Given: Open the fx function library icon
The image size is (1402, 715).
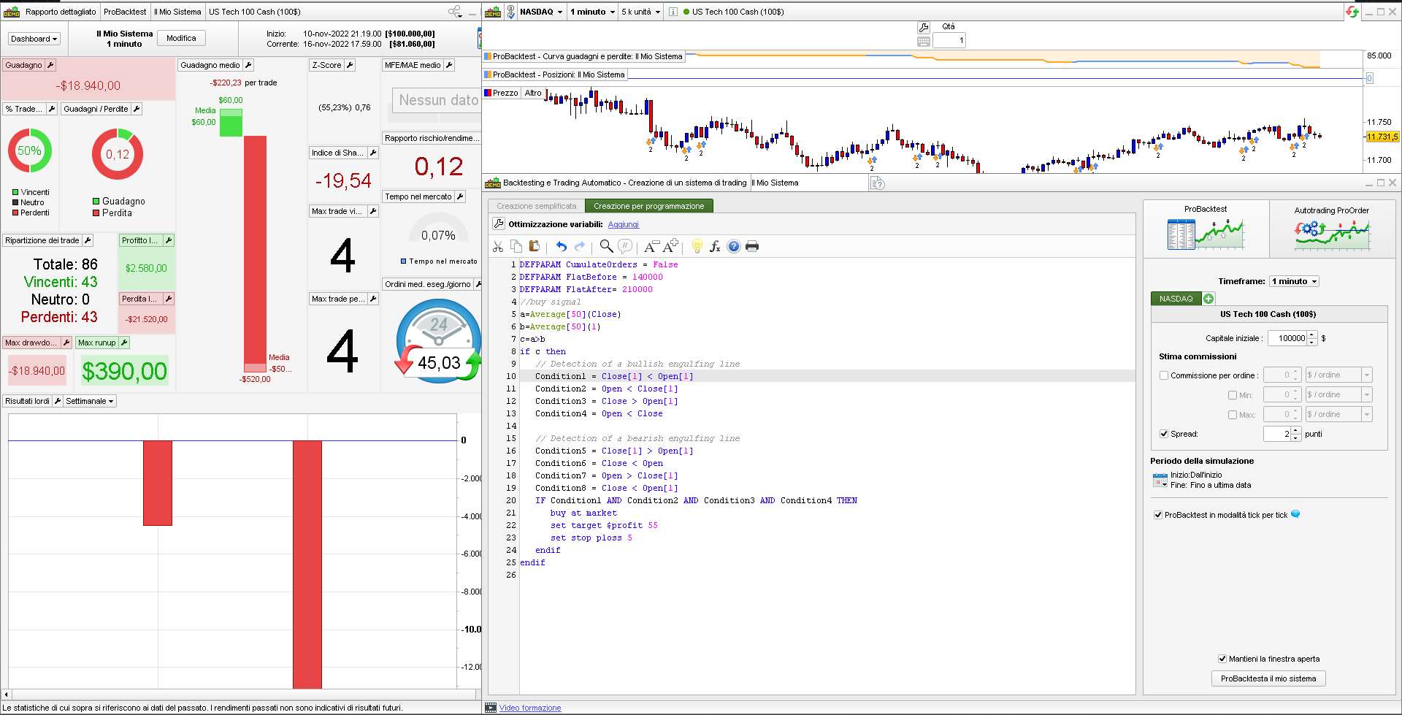Looking at the screenshot, I should 715,247.
